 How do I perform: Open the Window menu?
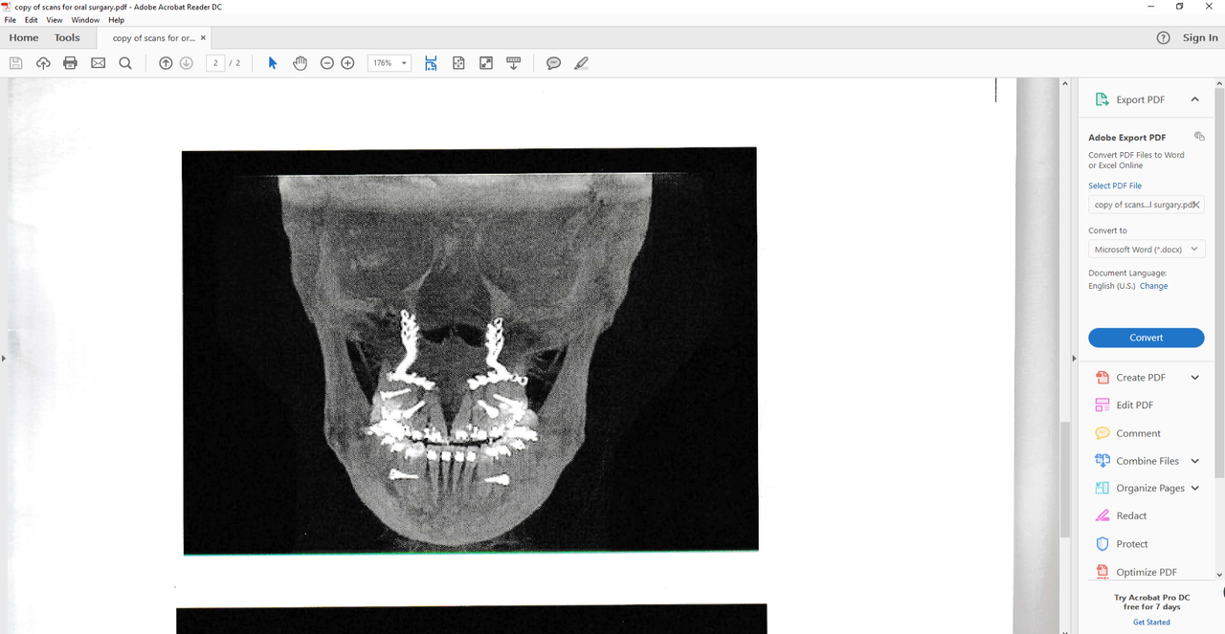click(x=85, y=20)
